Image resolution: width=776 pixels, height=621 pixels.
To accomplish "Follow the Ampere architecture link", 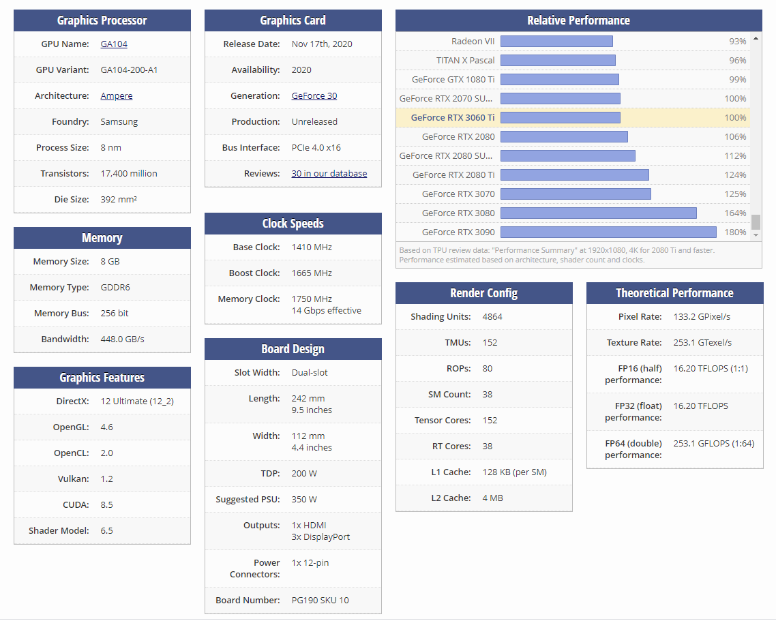I will point(117,96).
